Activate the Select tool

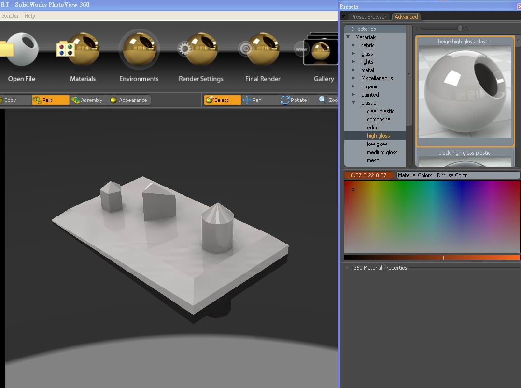(222, 100)
